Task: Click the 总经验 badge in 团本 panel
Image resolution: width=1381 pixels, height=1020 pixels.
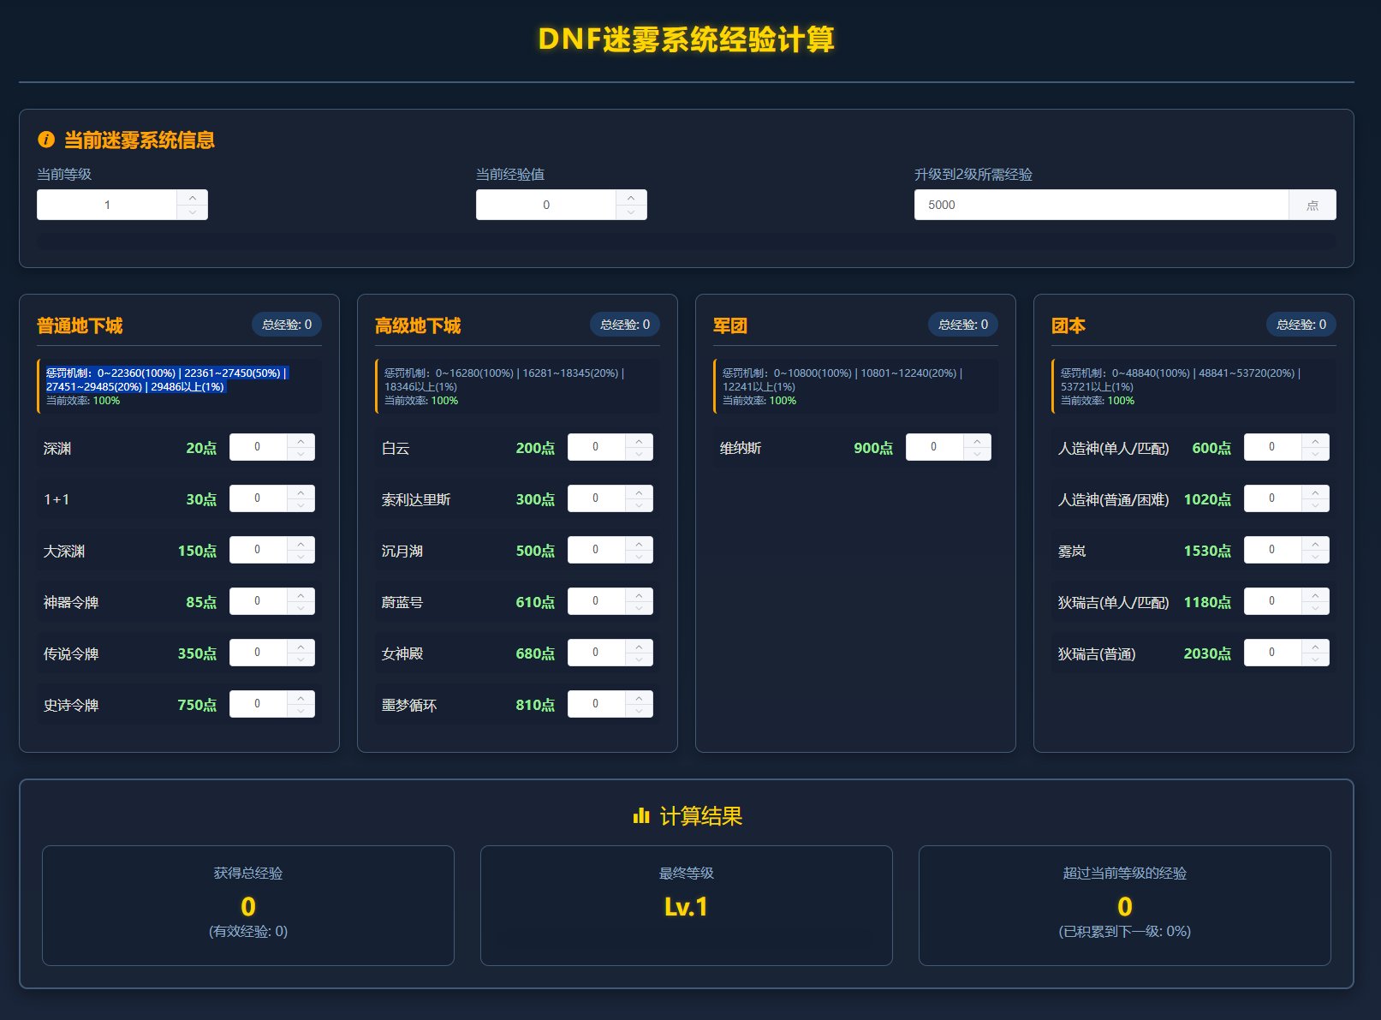Action: pyautogui.click(x=1301, y=325)
